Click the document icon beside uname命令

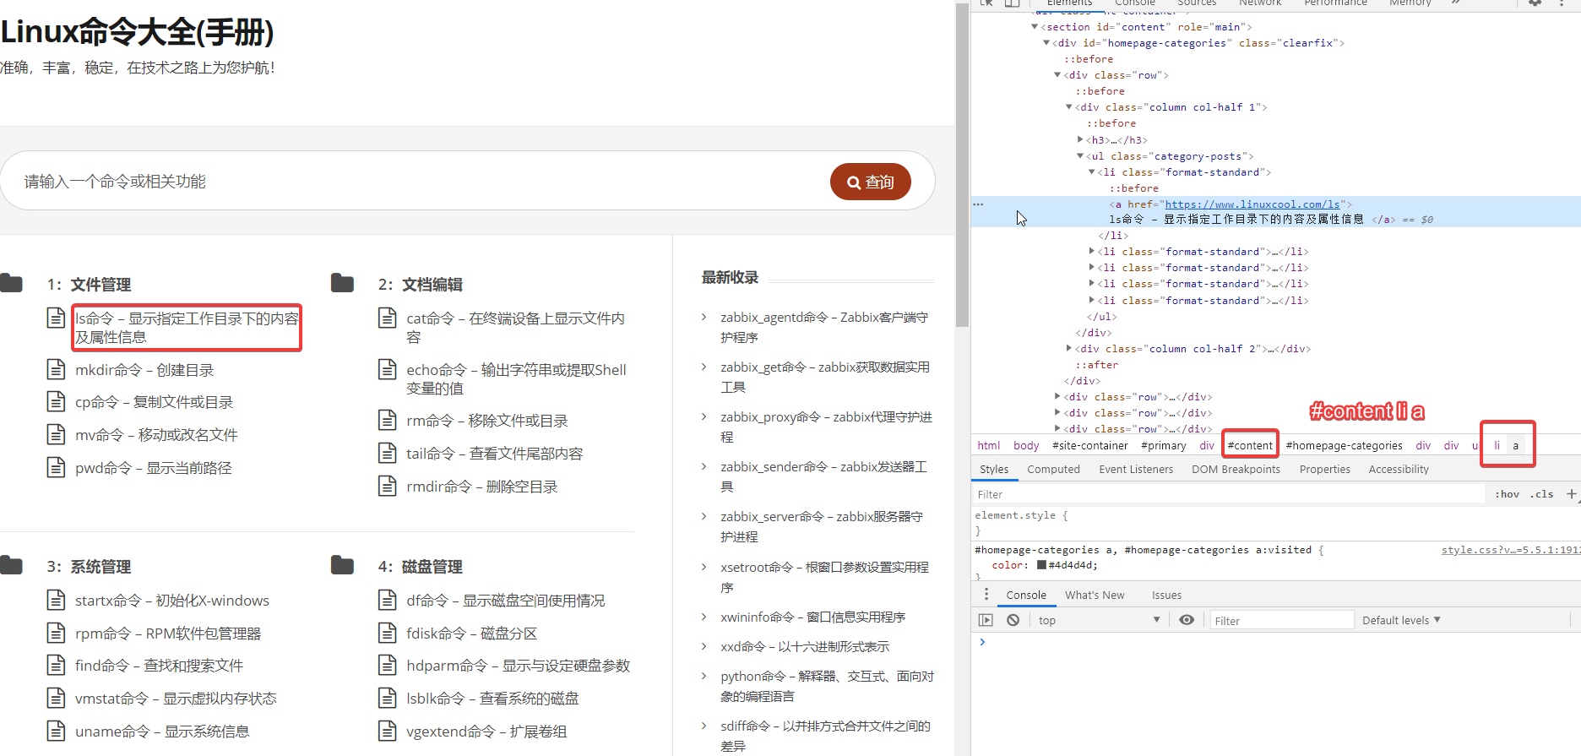(56, 731)
